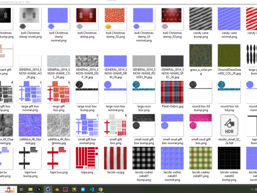The width and height of the screenshot is (257, 193).
Task: Select tape.png thumbnail
Action: click(87, 158)
